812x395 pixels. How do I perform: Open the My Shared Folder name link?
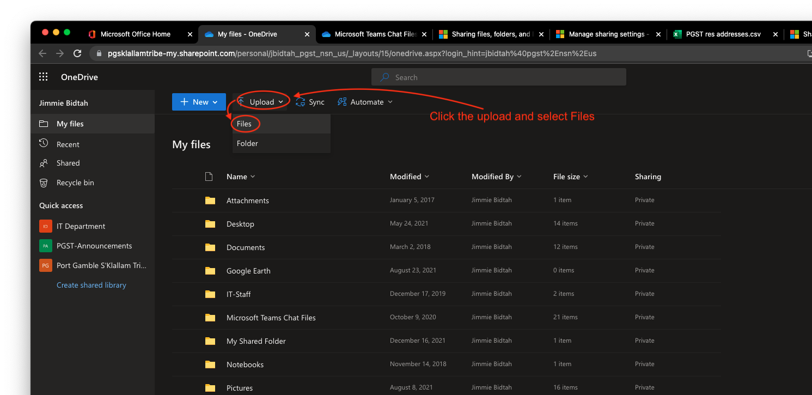pyautogui.click(x=256, y=341)
